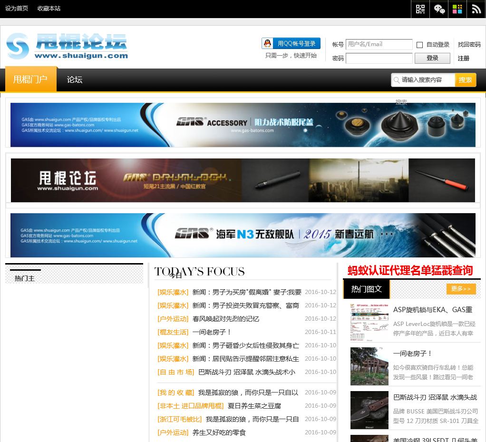This screenshot has width=486, height=442.
Task: Click the [棍友生活] category tag
Action: pos(173,332)
